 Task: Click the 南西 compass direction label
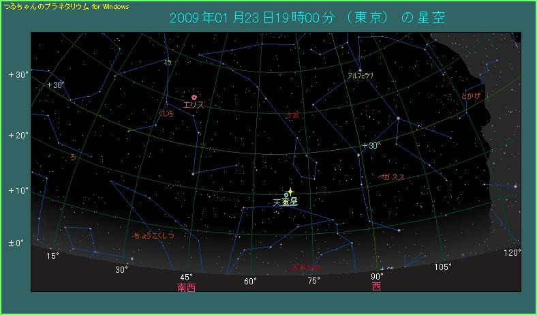click(185, 288)
